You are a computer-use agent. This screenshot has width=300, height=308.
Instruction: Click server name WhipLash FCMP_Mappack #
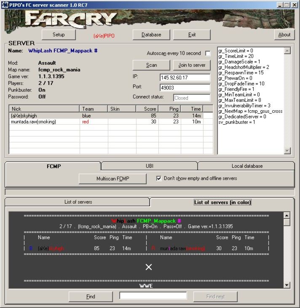click(63, 51)
